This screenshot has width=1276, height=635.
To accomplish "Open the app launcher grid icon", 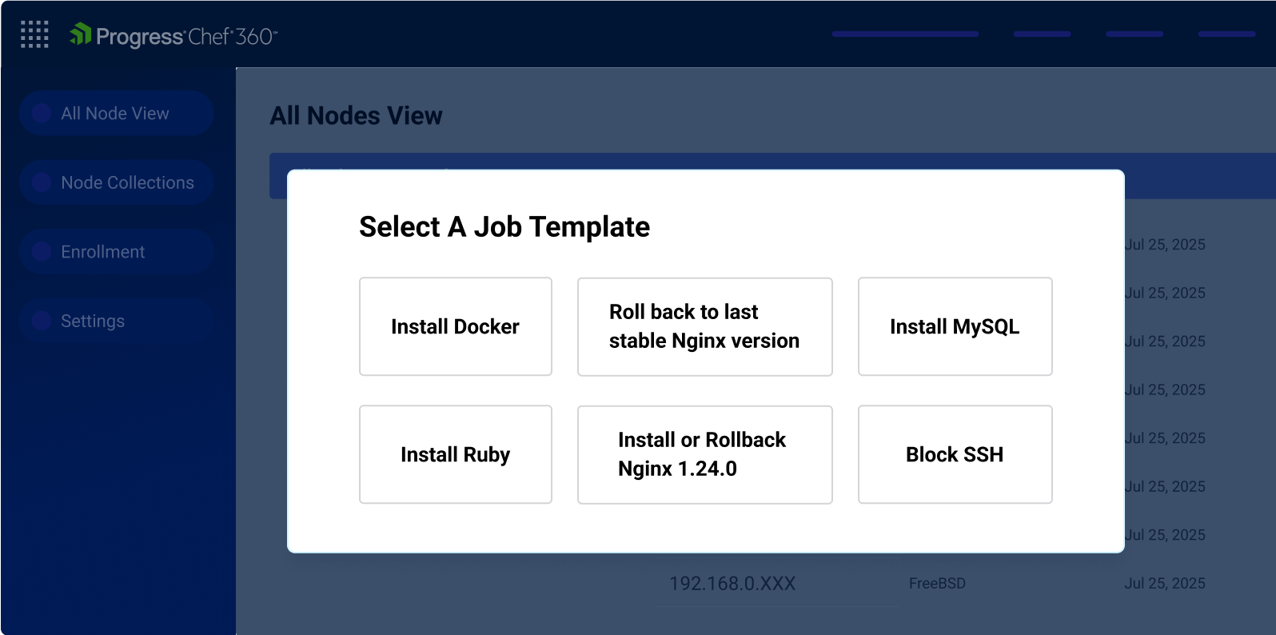I will 34,34.
